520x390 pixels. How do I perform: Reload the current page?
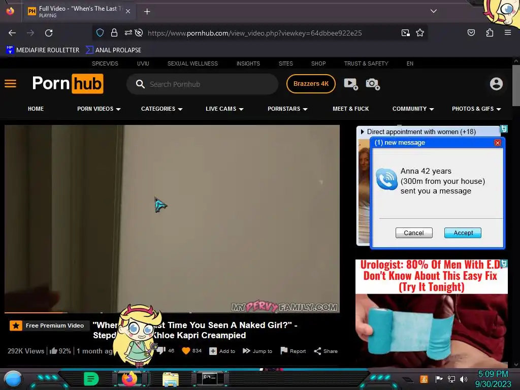coord(49,33)
